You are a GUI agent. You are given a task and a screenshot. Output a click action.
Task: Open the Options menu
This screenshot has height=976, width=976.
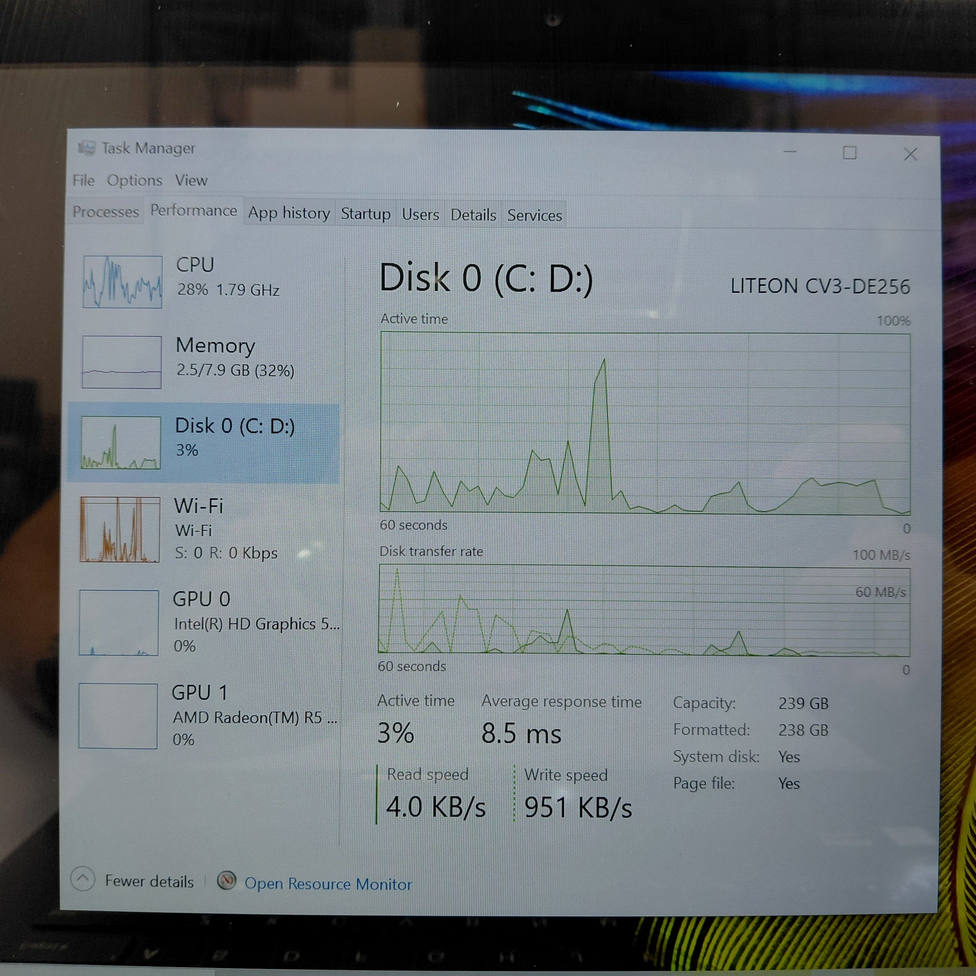point(134,181)
